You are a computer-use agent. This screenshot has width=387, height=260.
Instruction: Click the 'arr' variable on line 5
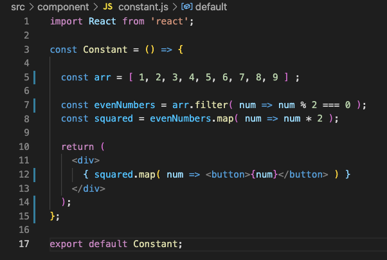[102, 77]
